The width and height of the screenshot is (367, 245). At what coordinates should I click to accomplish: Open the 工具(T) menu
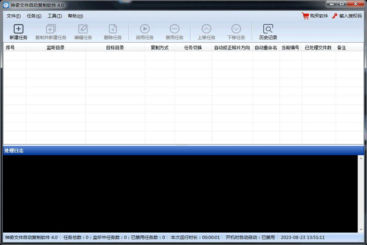click(55, 16)
